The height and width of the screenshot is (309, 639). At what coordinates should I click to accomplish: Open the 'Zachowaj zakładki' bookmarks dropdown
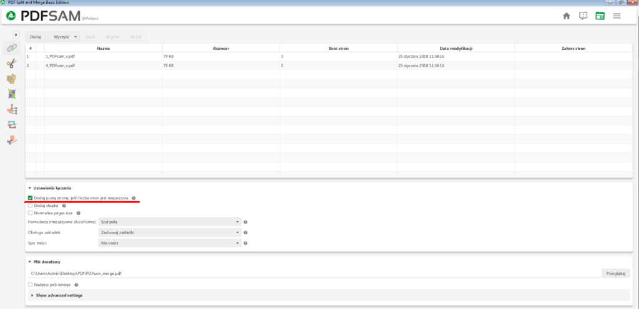(170, 232)
